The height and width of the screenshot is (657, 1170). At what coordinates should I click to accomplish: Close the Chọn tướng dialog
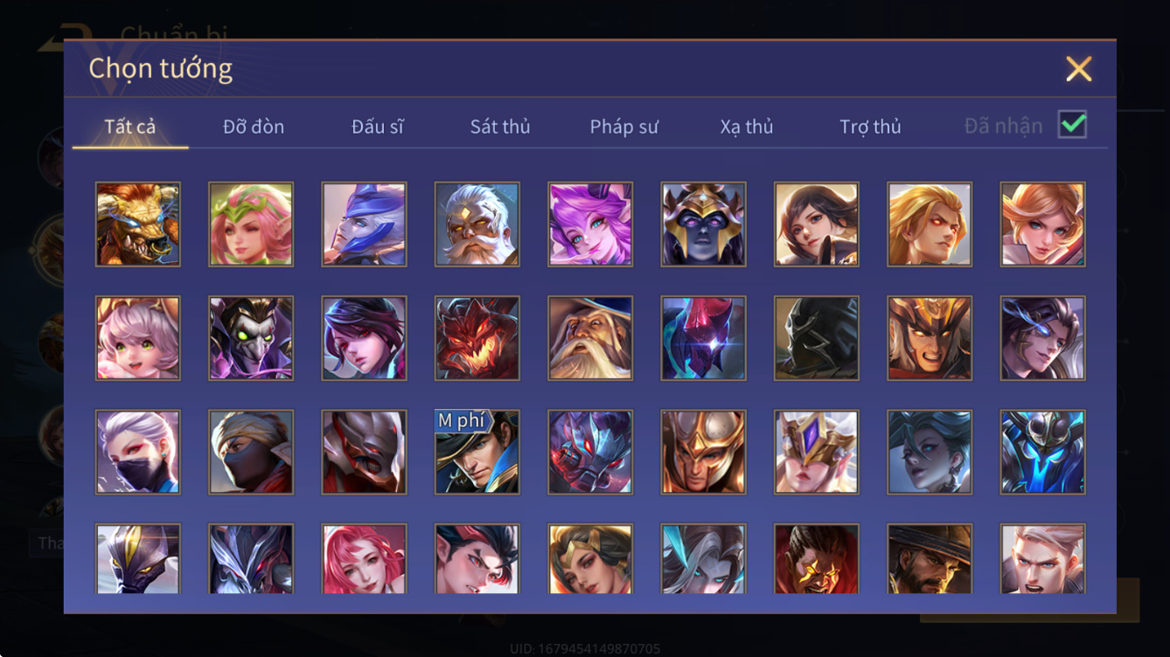[1079, 69]
